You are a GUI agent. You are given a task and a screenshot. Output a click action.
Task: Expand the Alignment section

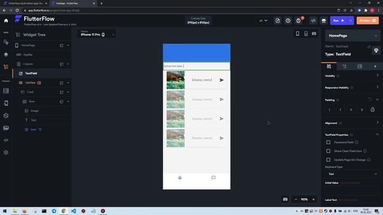tap(378, 122)
